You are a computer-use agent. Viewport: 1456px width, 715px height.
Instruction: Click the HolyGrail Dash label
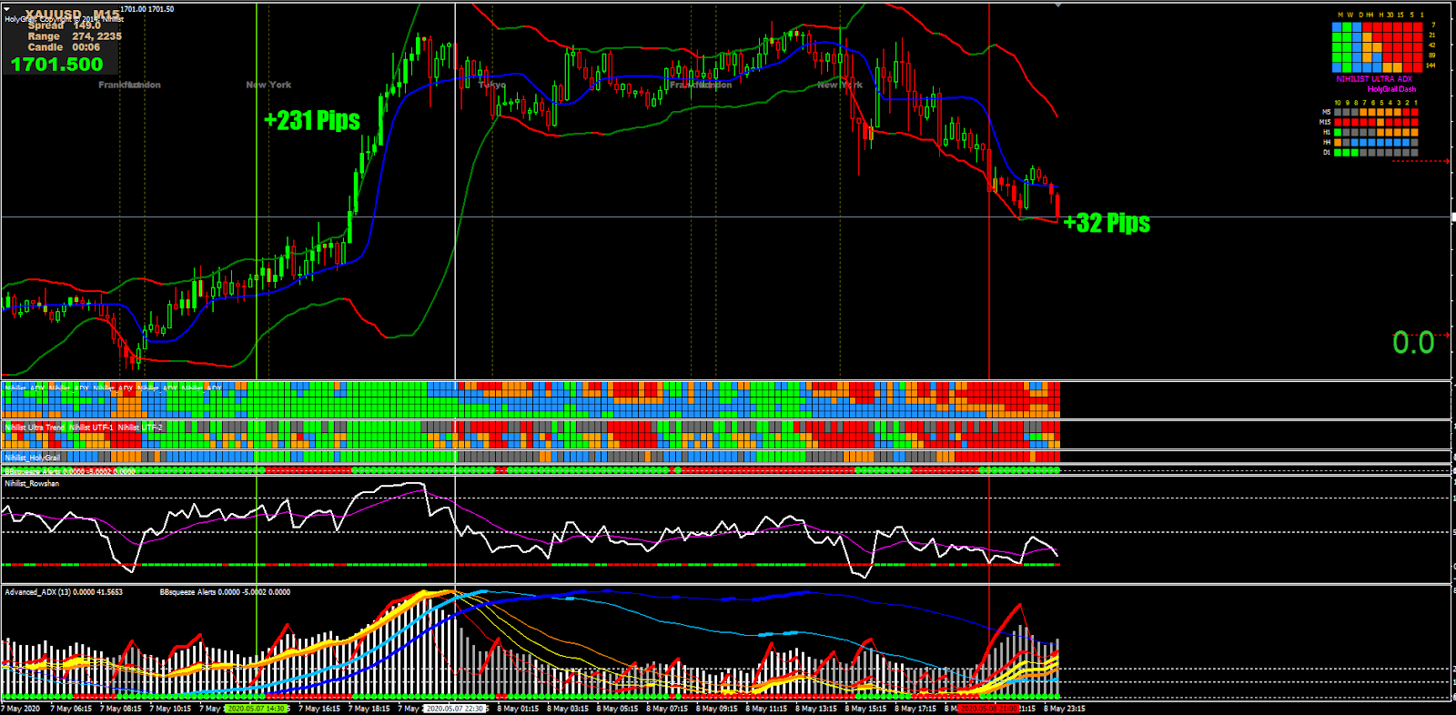(x=1391, y=89)
